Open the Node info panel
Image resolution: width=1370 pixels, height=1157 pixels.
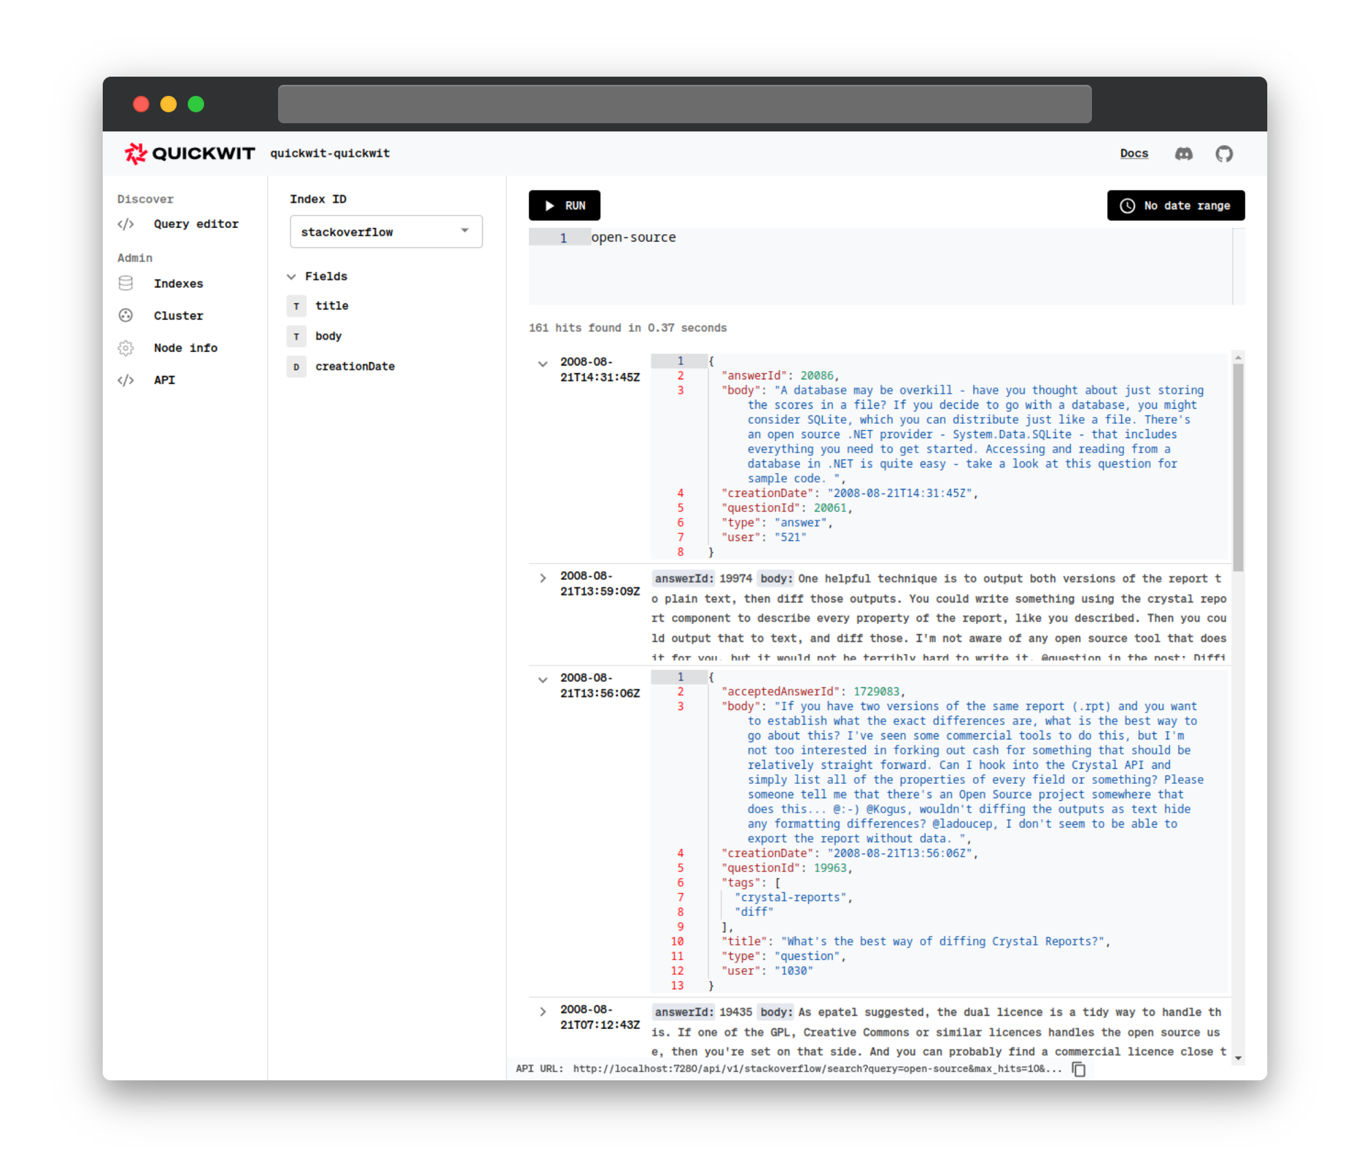[184, 348]
